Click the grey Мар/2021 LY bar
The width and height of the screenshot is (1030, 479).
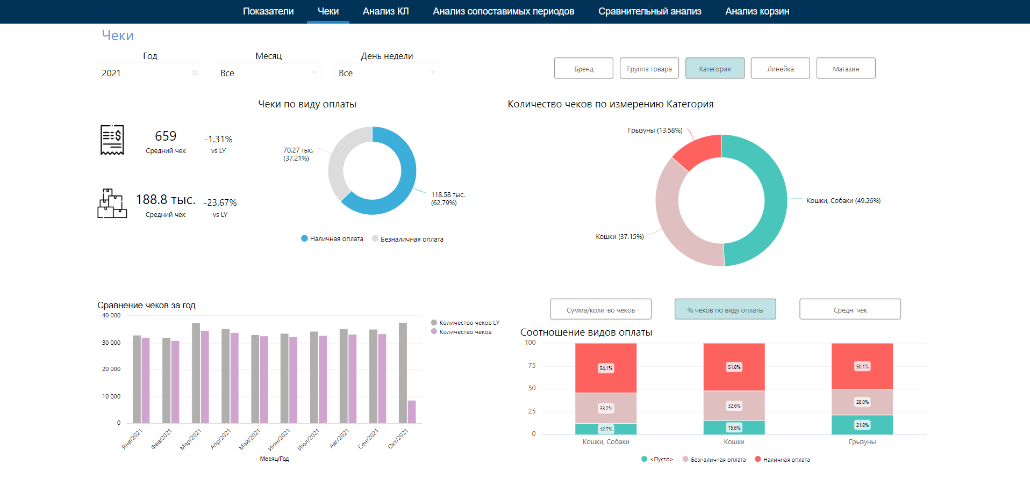click(196, 373)
